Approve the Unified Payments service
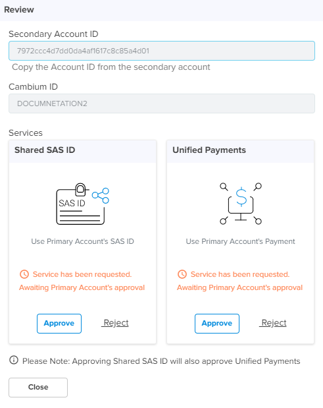Screen dimensions: 323x408 pos(217,324)
